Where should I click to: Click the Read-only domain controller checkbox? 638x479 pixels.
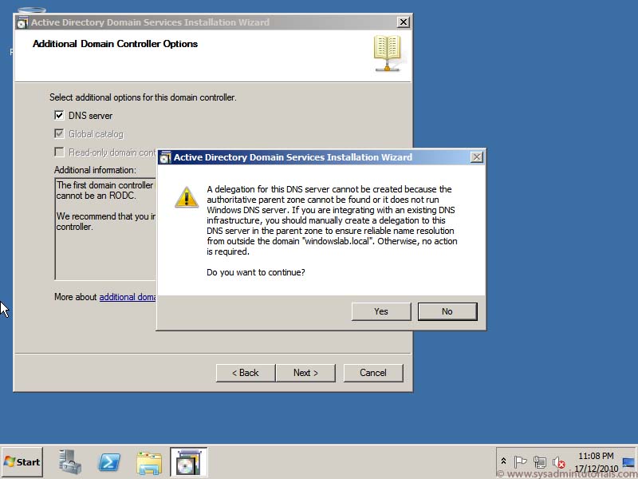pos(59,152)
